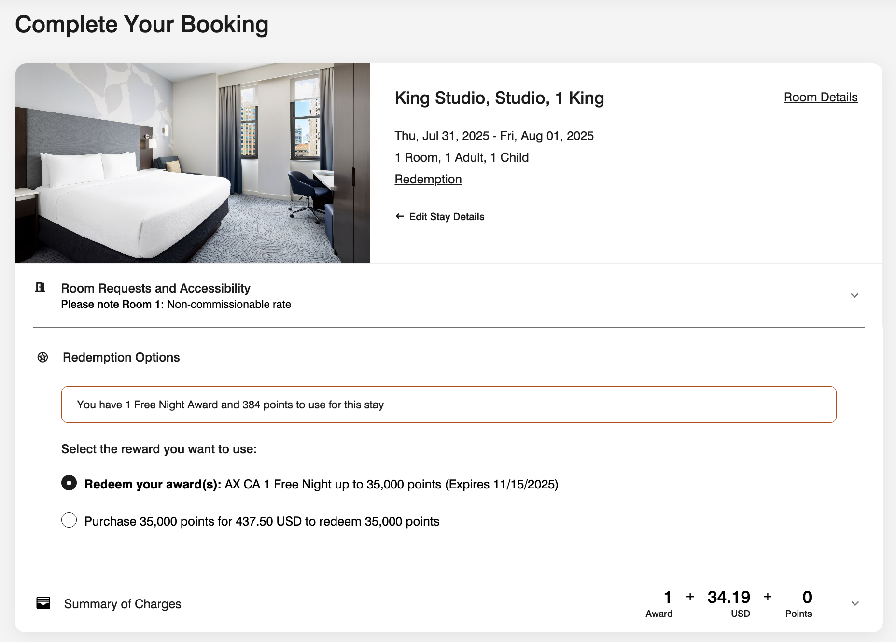This screenshot has height=642, width=896.
Task: Click Edit Stay Details
Action: pyautogui.click(x=447, y=216)
